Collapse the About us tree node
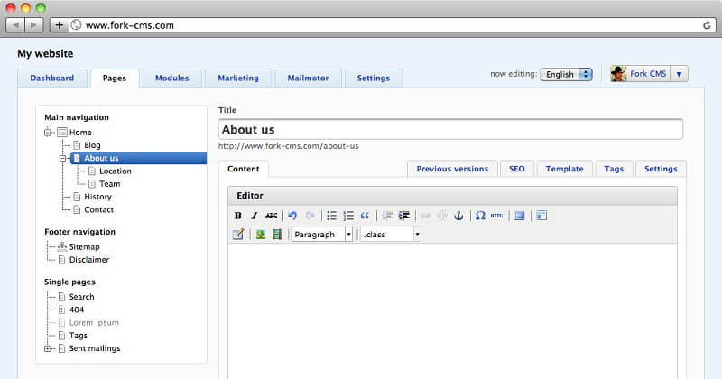Image resolution: width=722 pixels, height=379 pixels. point(62,159)
